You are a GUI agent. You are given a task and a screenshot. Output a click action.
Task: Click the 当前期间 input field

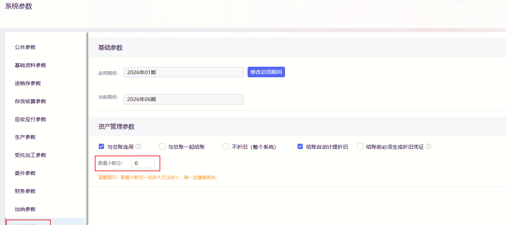[x=184, y=99]
